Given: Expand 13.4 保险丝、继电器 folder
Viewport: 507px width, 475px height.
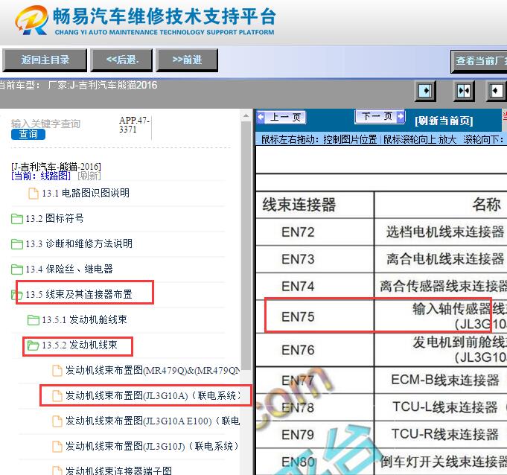Looking at the screenshot, I should [69, 269].
